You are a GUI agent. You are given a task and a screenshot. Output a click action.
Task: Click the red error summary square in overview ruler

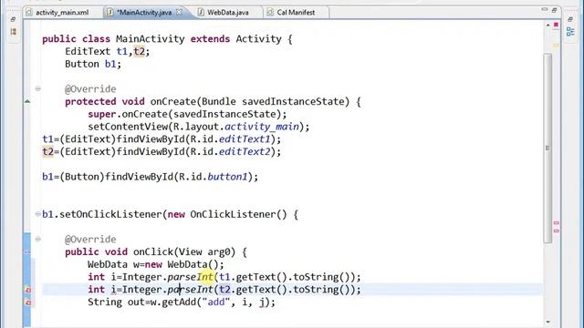pos(556,25)
